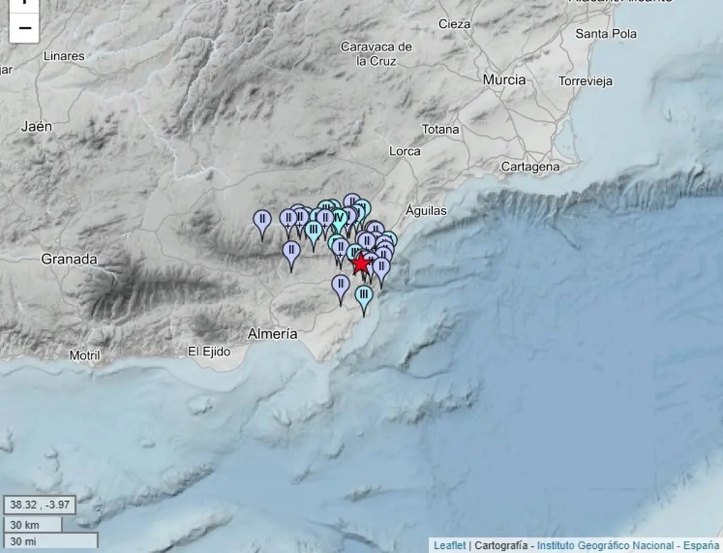Viewport: 723px width, 553px height.
Task: Select the lone II marker southwest of the star
Action: point(341,289)
